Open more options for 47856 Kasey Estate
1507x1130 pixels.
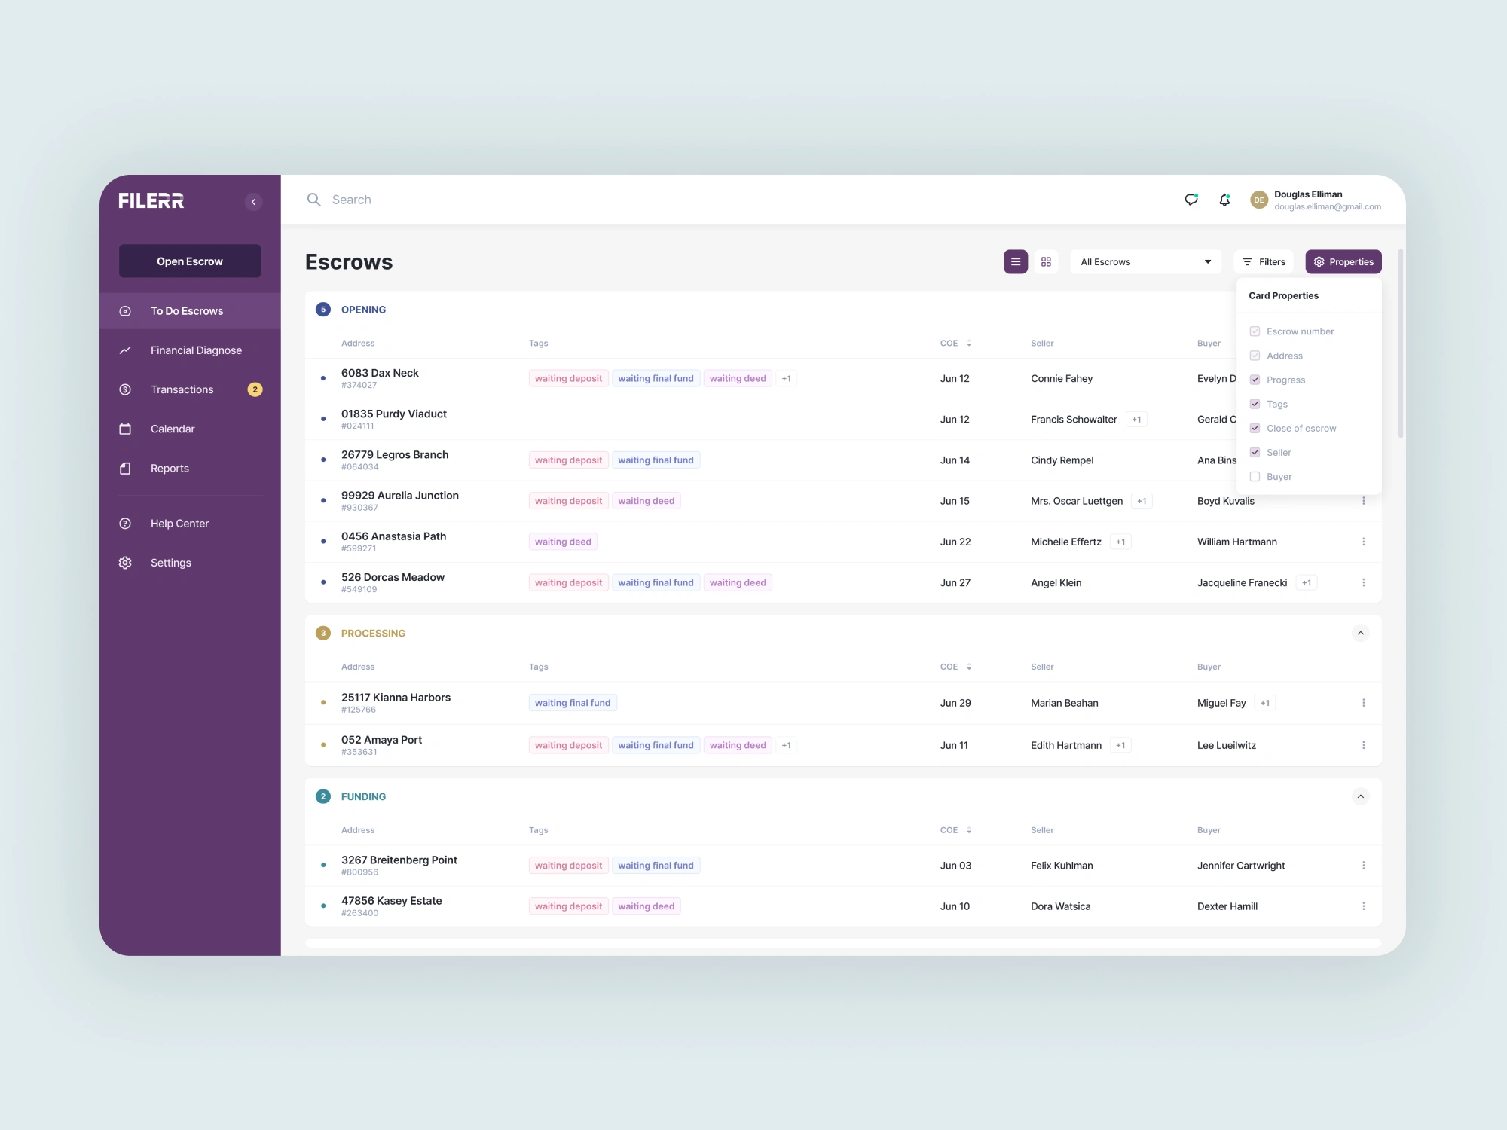click(1363, 906)
